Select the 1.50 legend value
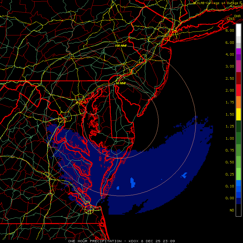The image size is (243, 243). point(230,114)
